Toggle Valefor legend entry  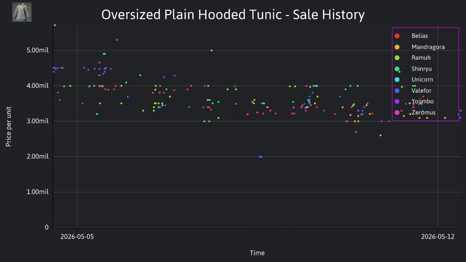click(x=413, y=91)
